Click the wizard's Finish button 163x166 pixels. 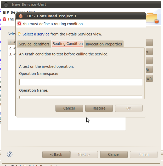(143, 154)
